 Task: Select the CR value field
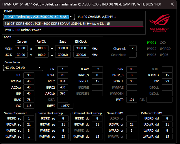pyautogui.click(x=63, y=69)
